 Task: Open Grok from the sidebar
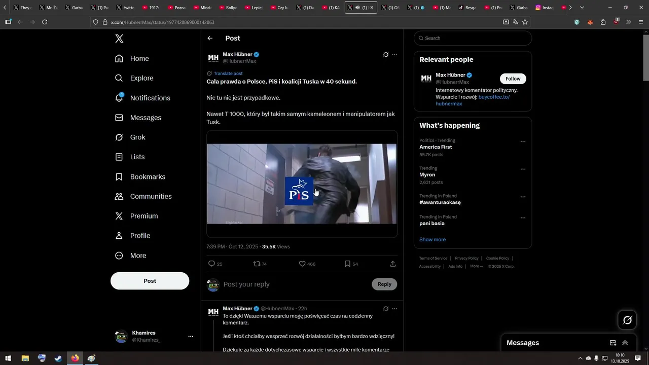[x=130, y=137]
